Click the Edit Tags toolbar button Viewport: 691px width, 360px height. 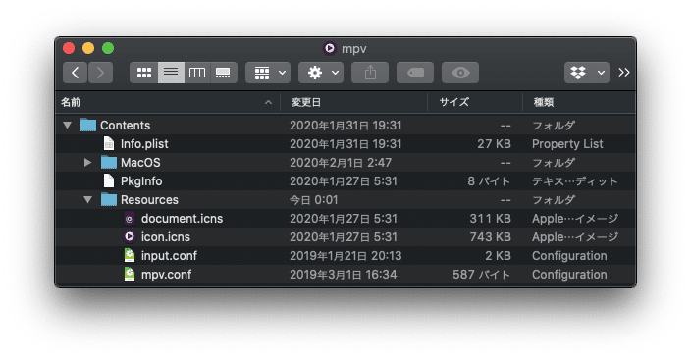(x=415, y=73)
